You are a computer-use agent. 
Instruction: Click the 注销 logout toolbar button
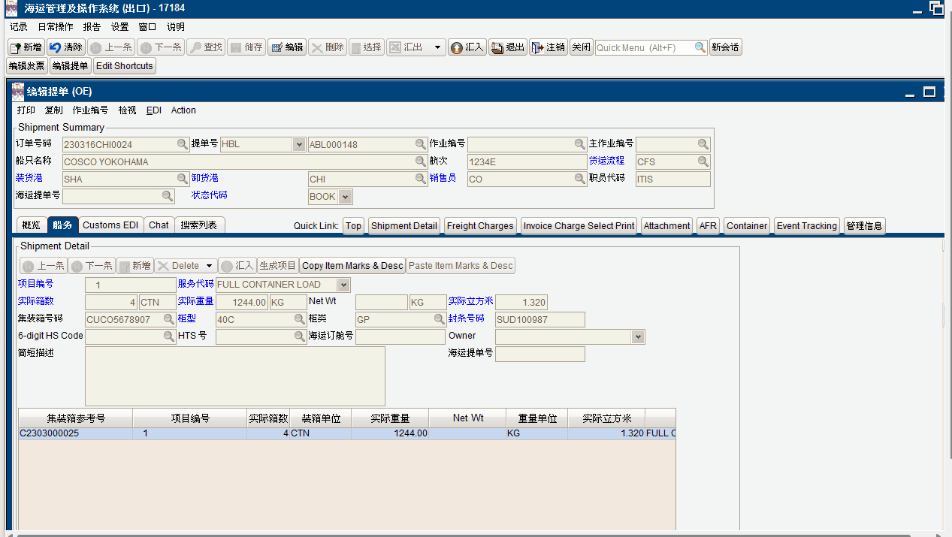coord(549,47)
